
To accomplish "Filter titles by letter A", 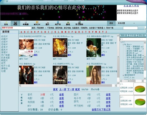I will [x=21, y=32].
